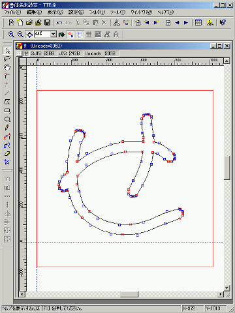Choose the pencil freehand tool

(x=7, y=128)
